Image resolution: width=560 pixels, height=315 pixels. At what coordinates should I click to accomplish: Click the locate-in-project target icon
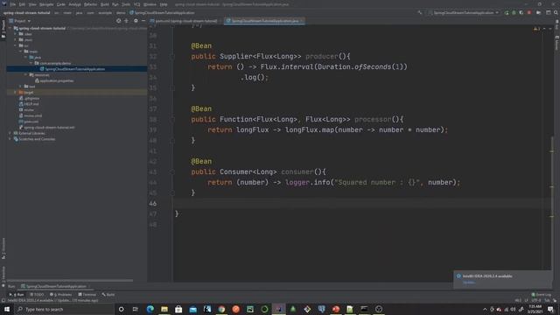tap(119, 21)
